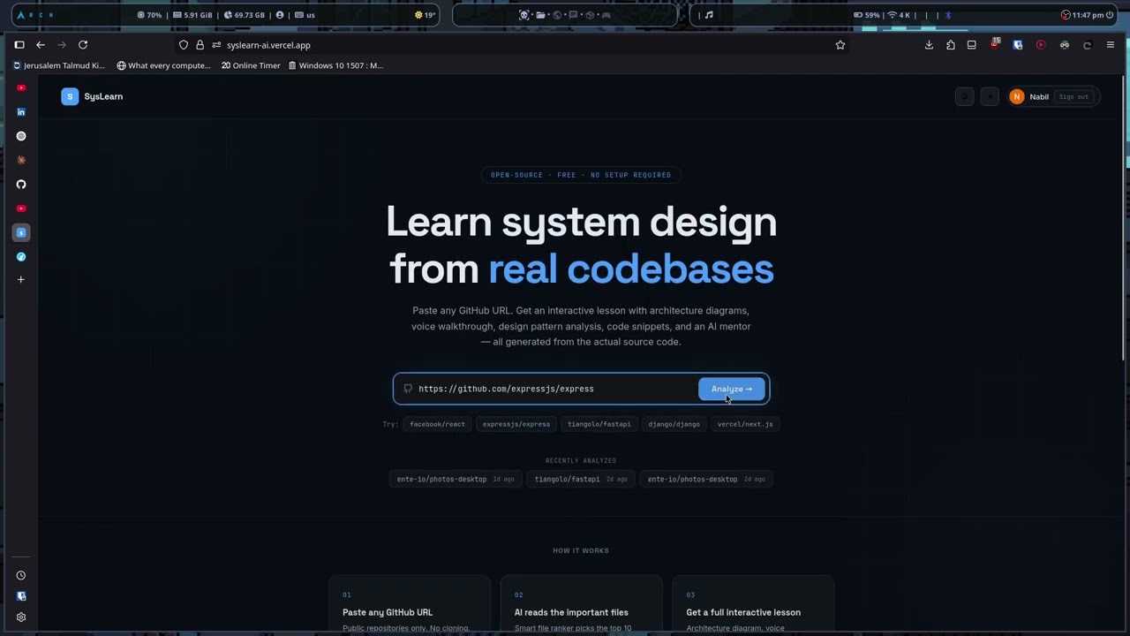The height and width of the screenshot is (636, 1130).
Task: Click the circular arrow extension icon
Action: point(1088,45)
